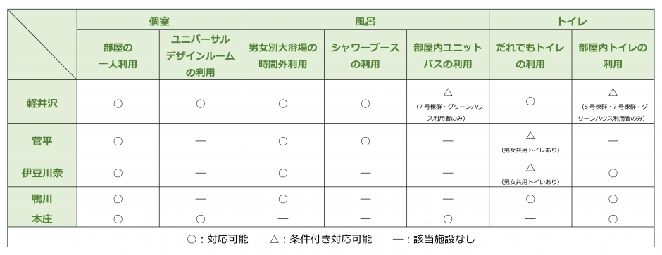
Task: Select the シャワーブースの利用 column header
Action: pos(366,55)
